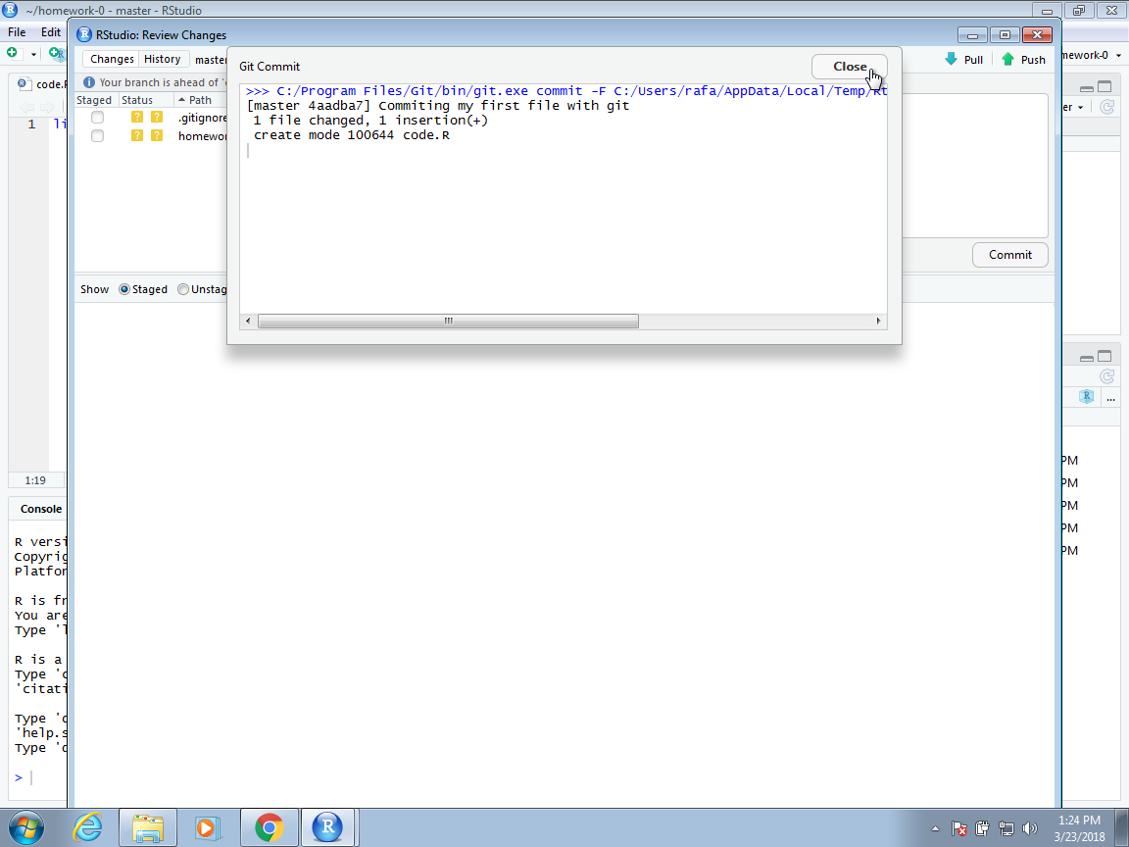Click left question-mark status icon for .gitignore
The width and height of the screenshot is (1129, 847).
(137, 117)
